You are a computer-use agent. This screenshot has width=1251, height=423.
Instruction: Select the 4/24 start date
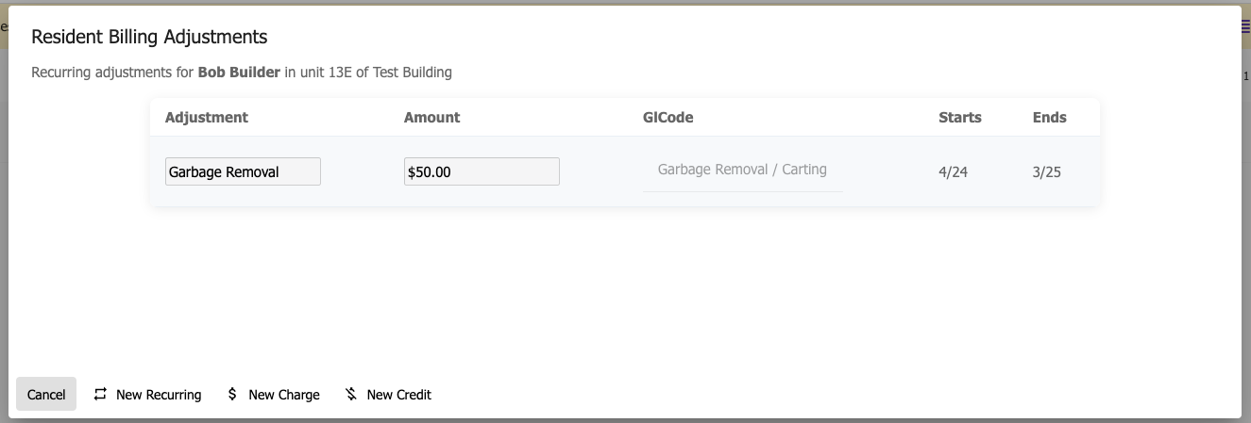tap(953, 172)
